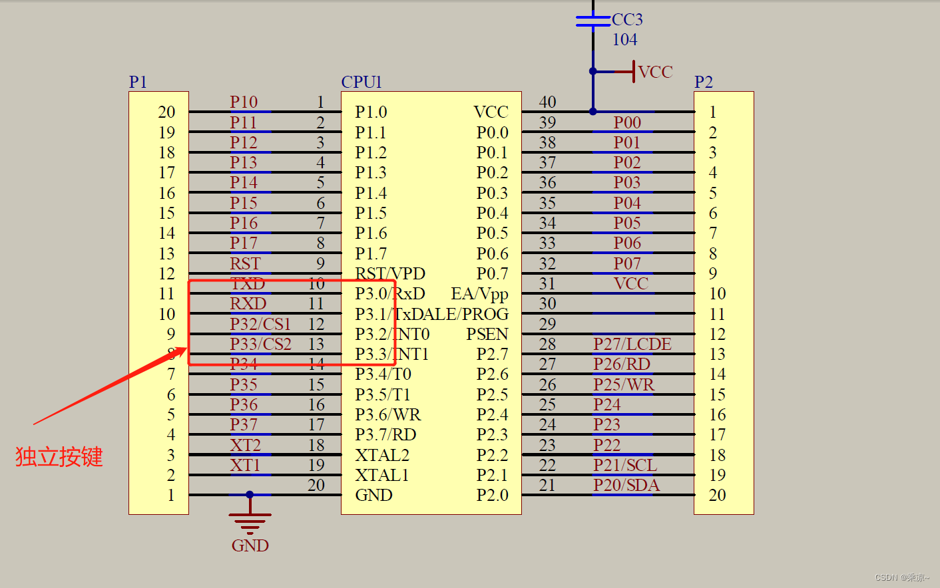The width and height of the screenshot is (940, 588).
Task: Select the P2.7 pin name in CPU1
Action: coord(493,354)
